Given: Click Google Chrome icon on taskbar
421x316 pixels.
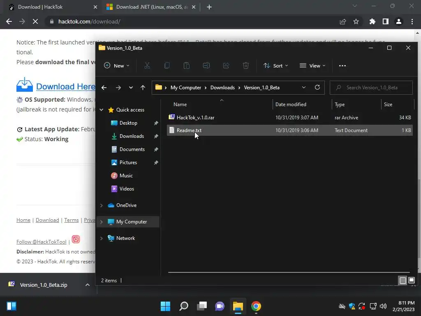Looking at the screenshot, I should (x=256, y=306).
